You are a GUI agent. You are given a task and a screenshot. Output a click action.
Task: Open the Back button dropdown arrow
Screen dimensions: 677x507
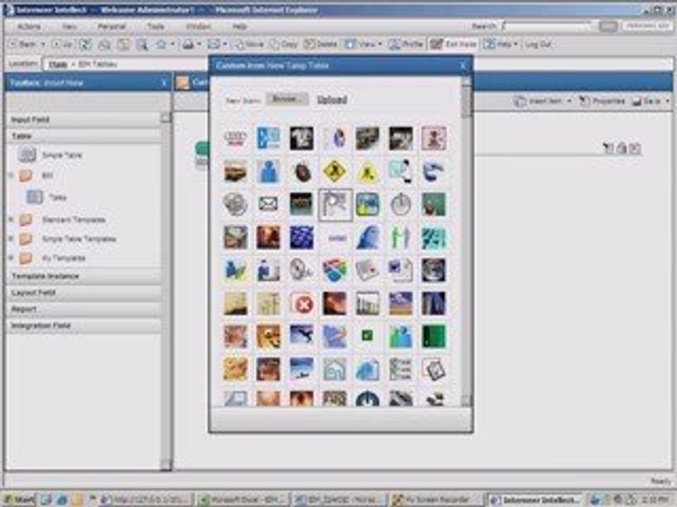point(43,44)
